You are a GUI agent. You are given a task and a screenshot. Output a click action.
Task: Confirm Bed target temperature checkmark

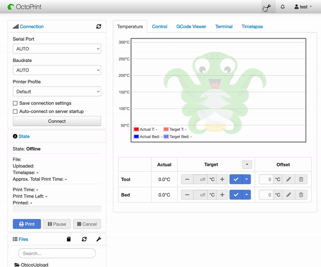click(x=236, y=195)
